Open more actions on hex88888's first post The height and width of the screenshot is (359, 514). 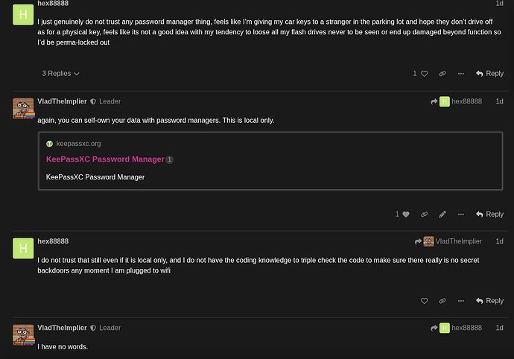coord(460,74)
